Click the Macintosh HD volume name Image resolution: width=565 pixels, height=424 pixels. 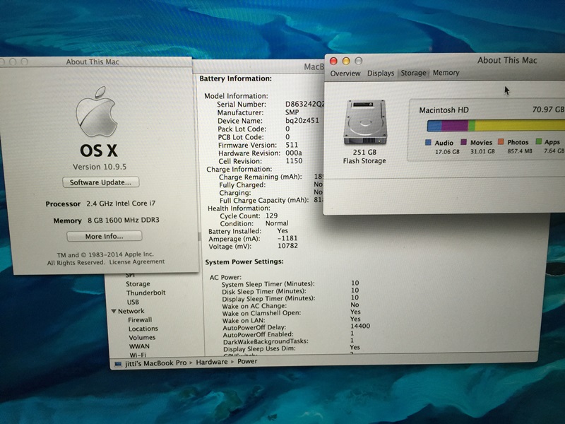[x=444, y=110]
